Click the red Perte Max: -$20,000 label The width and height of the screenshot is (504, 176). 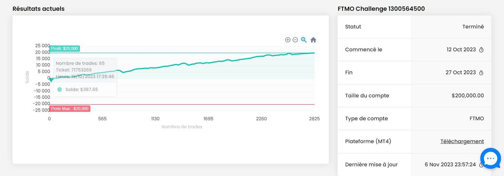coord(70,109)
